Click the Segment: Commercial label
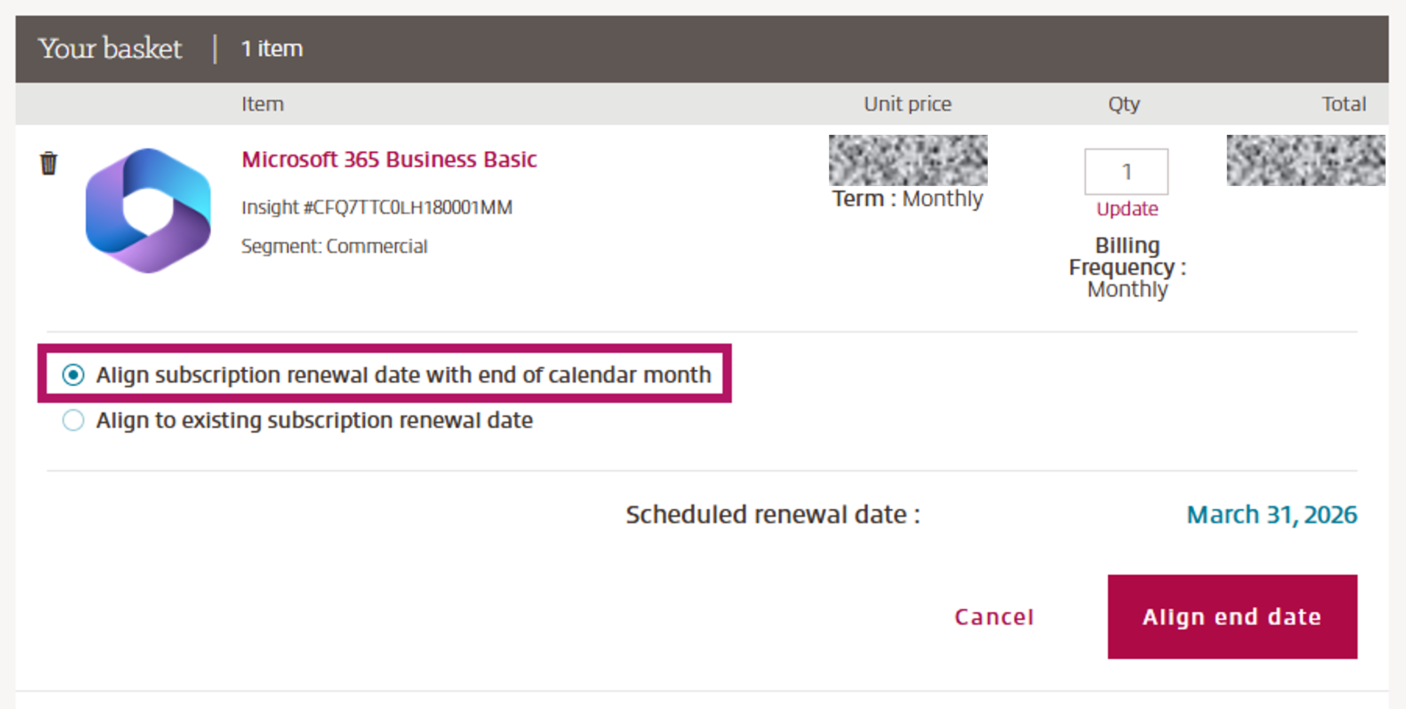 click(x=334, y=246)
